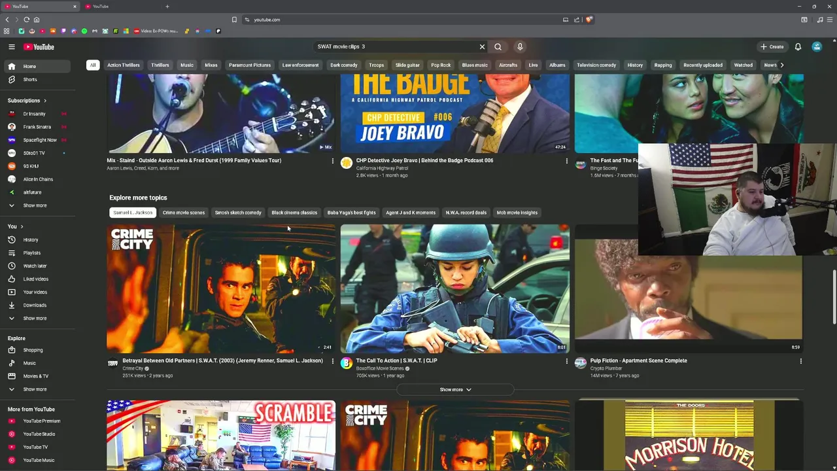Click the youtube.com address bar
837x471 pixels.
(399, 20)
